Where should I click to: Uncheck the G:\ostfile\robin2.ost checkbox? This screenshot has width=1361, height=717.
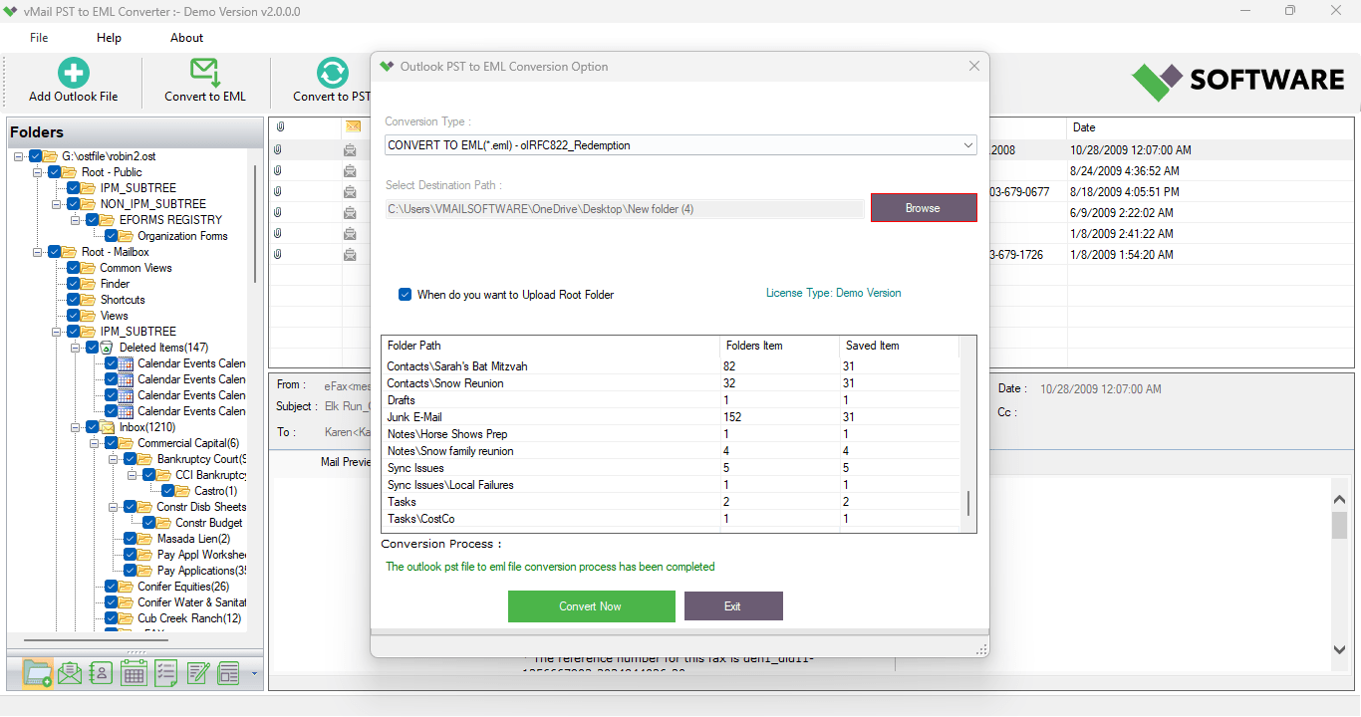click(x=36, y=156)
